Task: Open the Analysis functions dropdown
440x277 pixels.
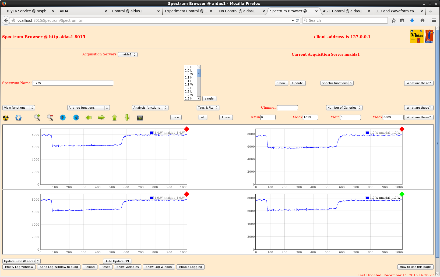Action: [150, 108]
